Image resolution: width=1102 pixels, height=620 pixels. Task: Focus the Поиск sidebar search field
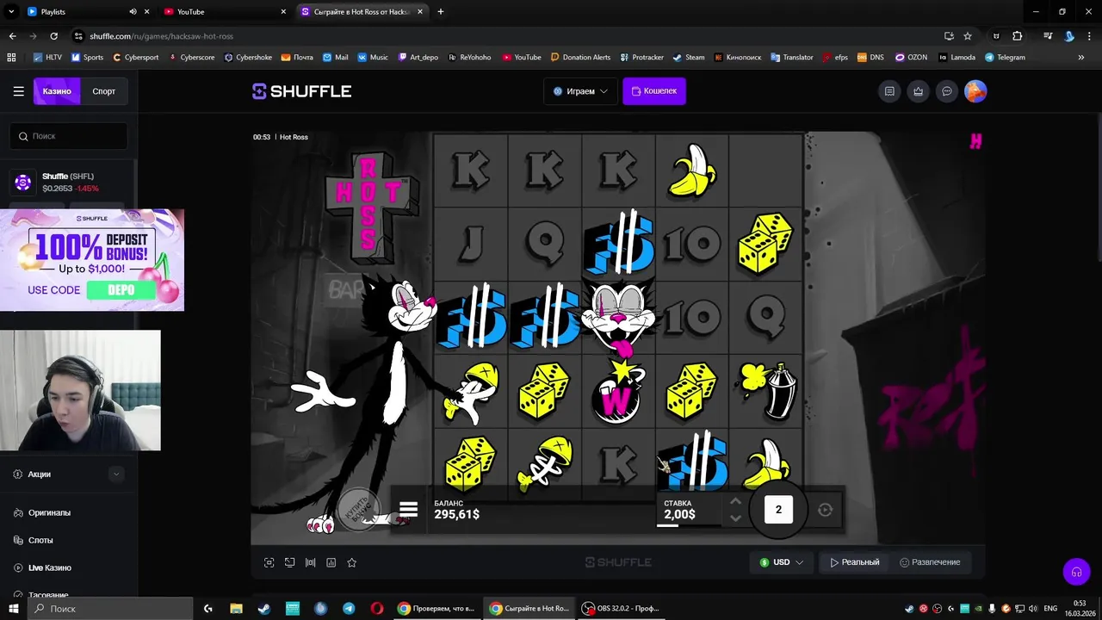[x=69, y=136]
